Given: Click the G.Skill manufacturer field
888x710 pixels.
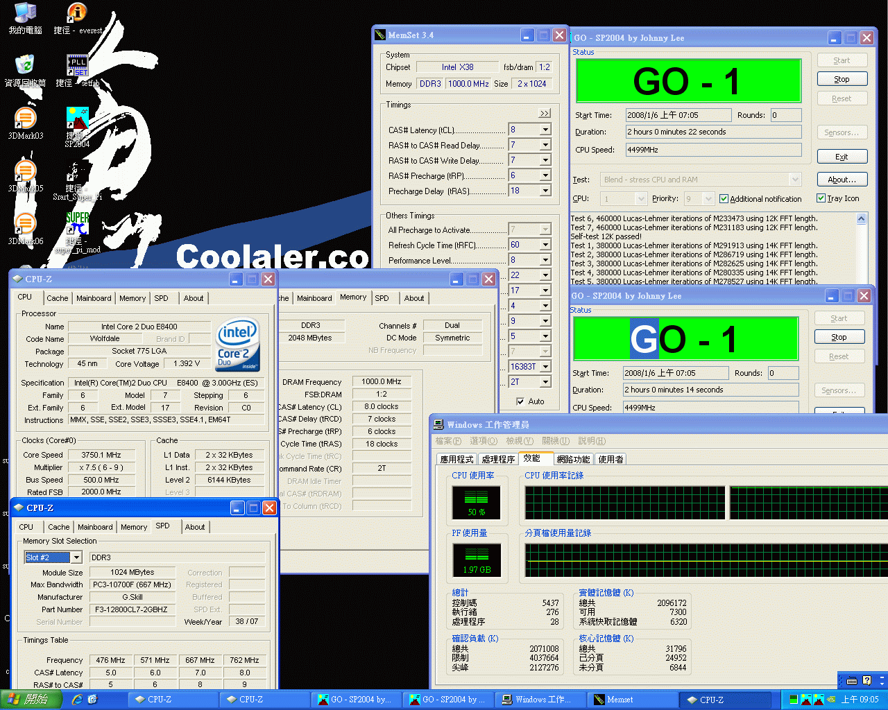Looking at the screenshot, I should click(x=132, y=597).
